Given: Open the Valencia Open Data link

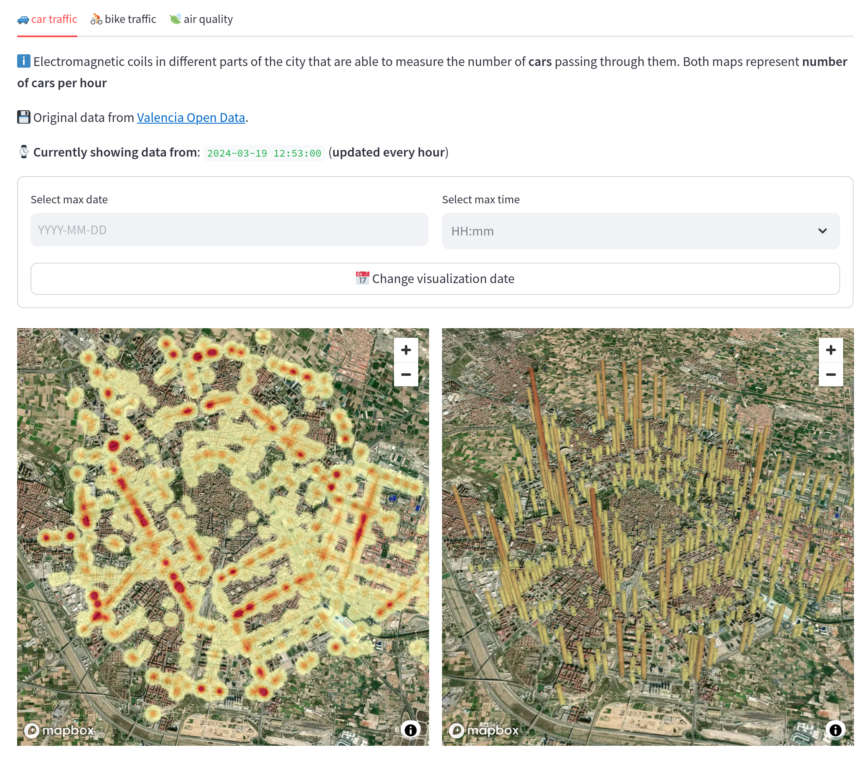Looking at the screenshot, I should point(191,117).
